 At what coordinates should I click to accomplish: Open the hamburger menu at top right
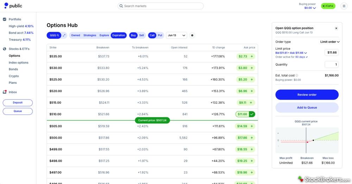click(344, 6)
